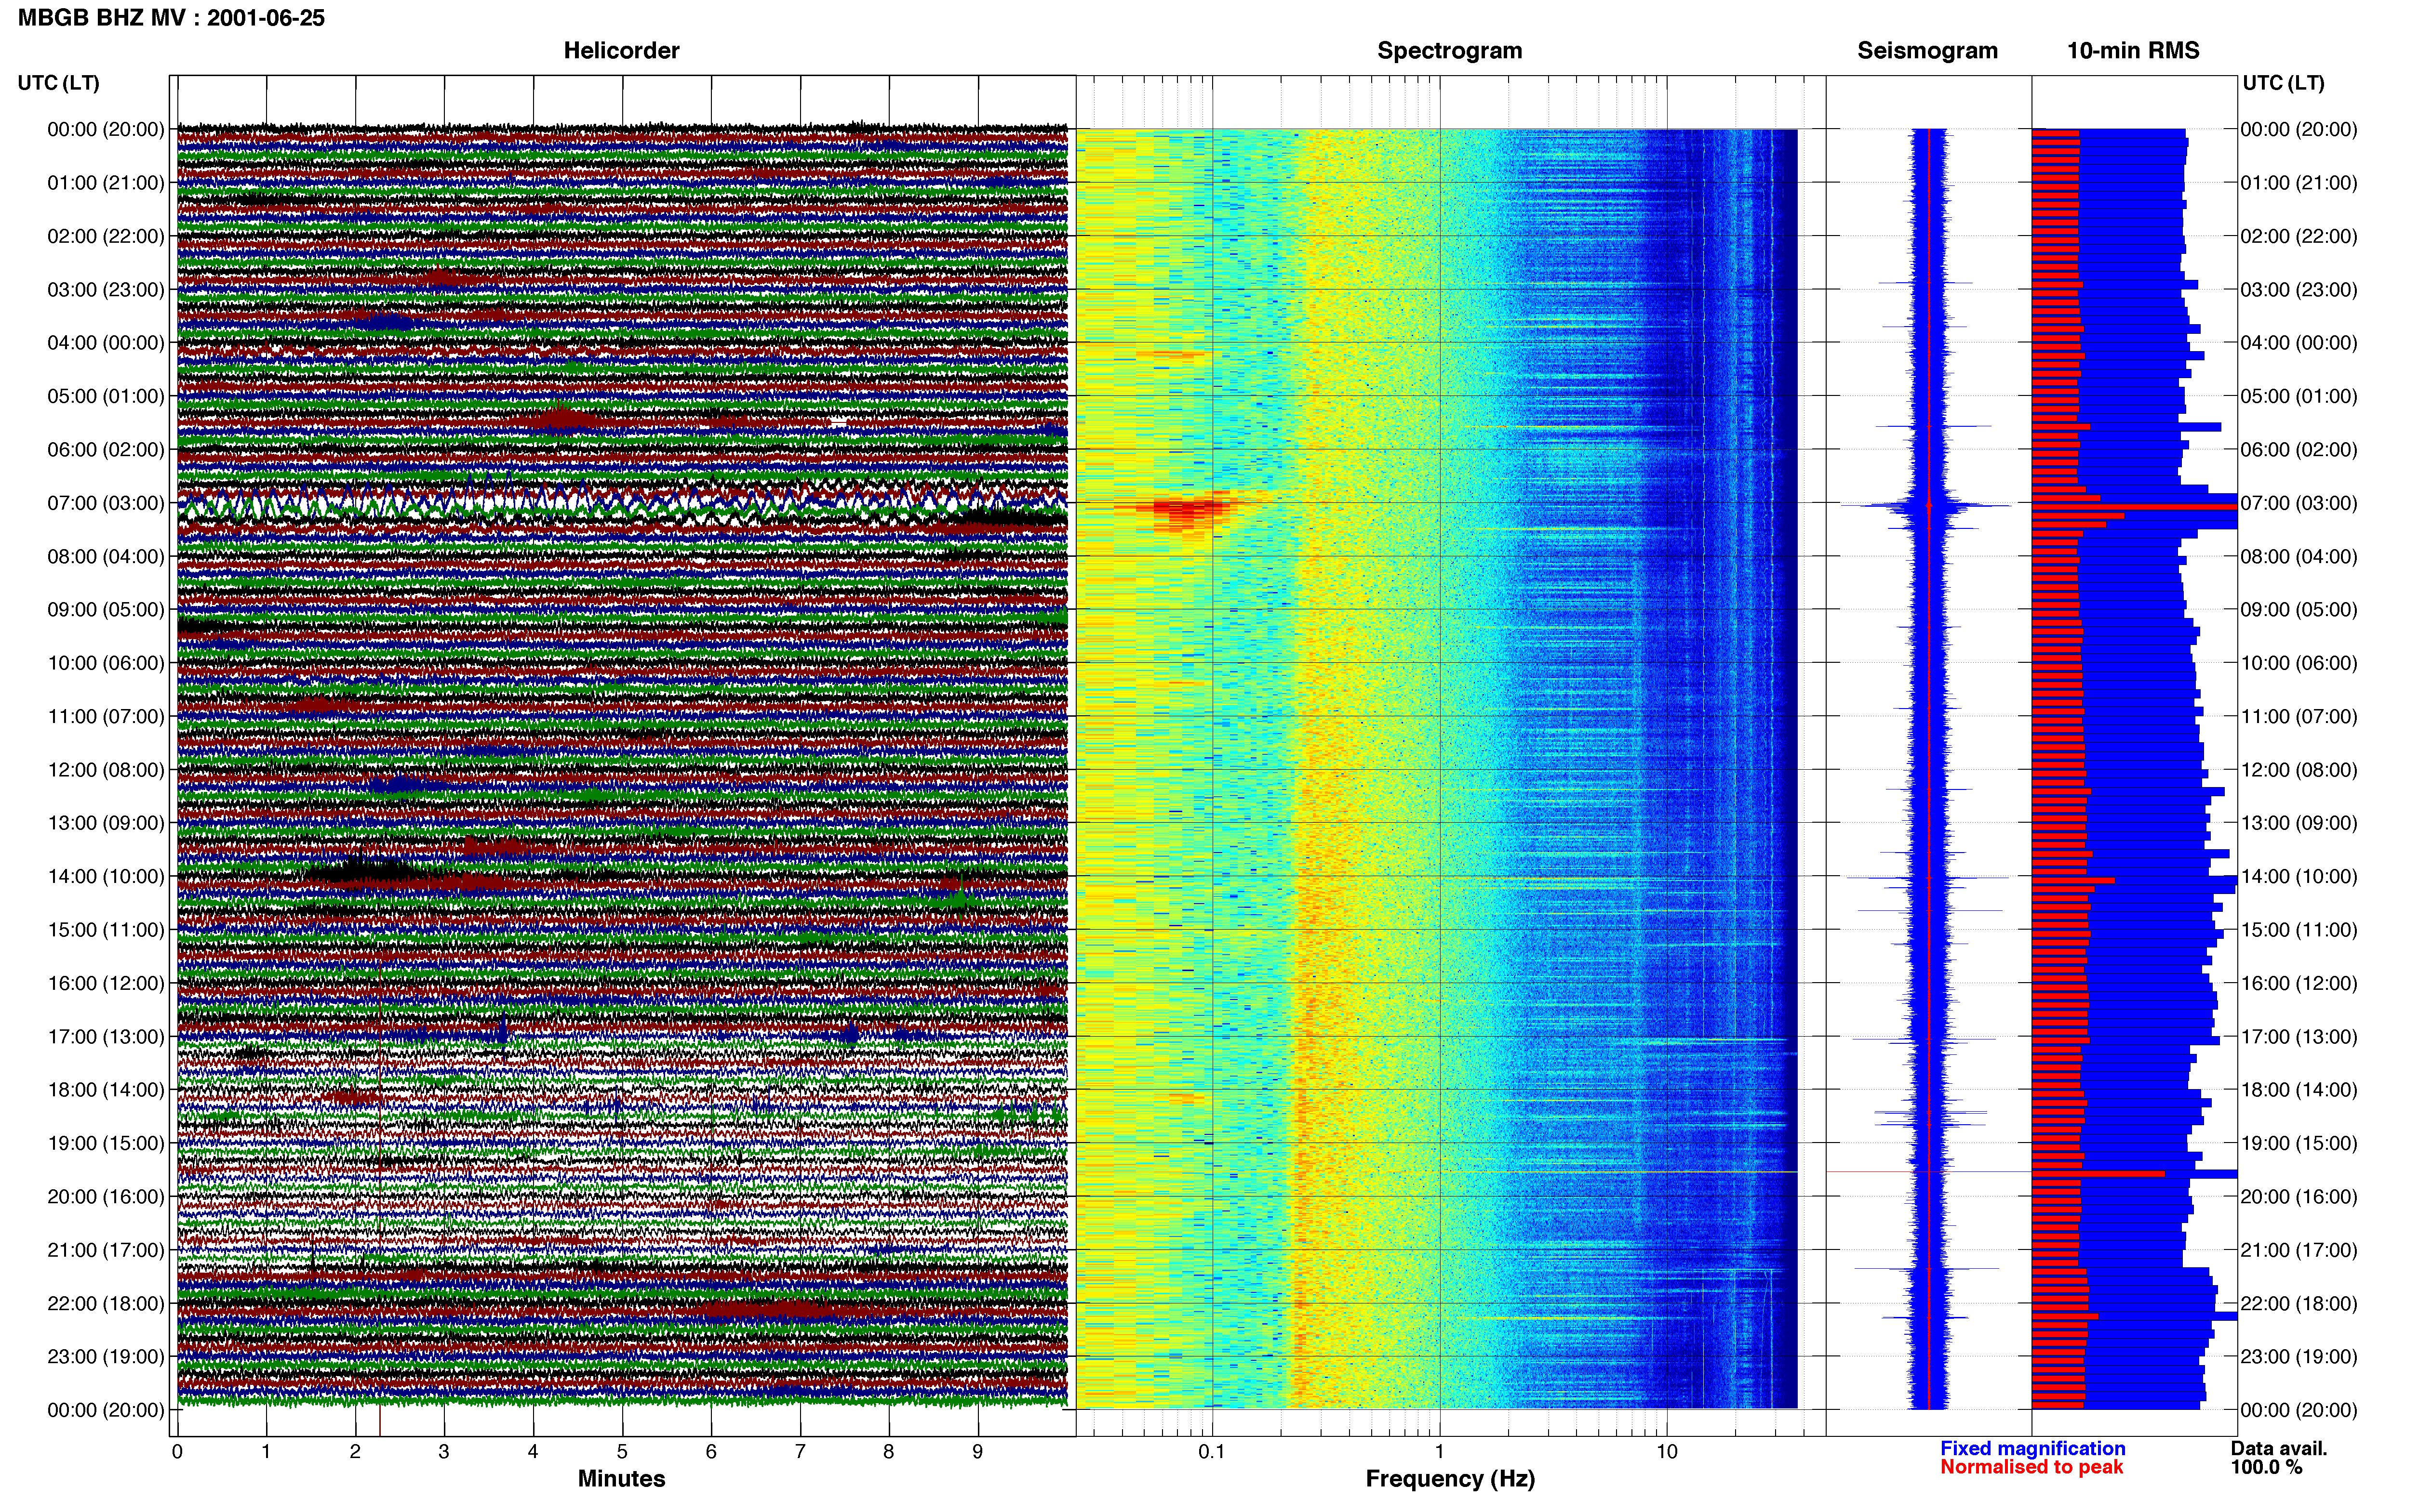Click the Fixed magnification legend text
Image resolution: width=2419 pixels, height=1512 pixels.
(2033, 1448)
